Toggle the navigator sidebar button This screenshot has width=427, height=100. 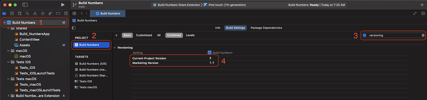25,5
